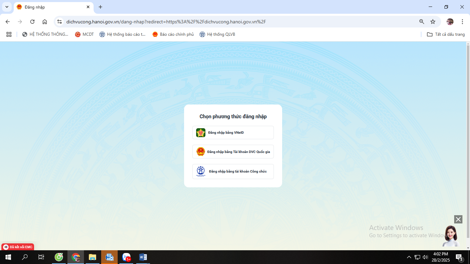View site information icon in address bar
The height and width of the screenshot is (264, 470).
point(60,22)
